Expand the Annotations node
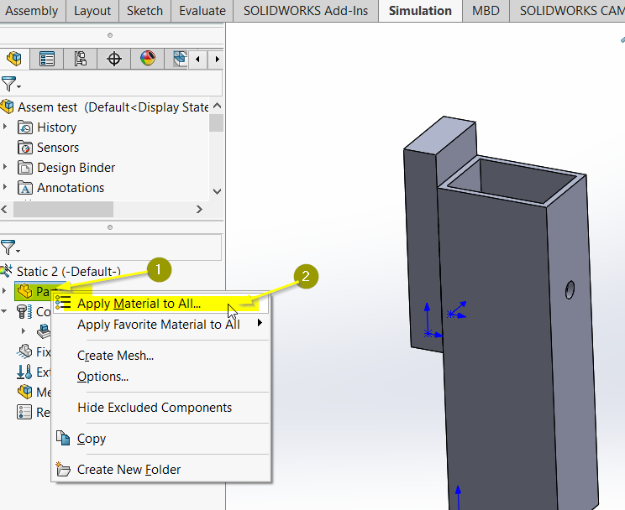 [5, 187]
